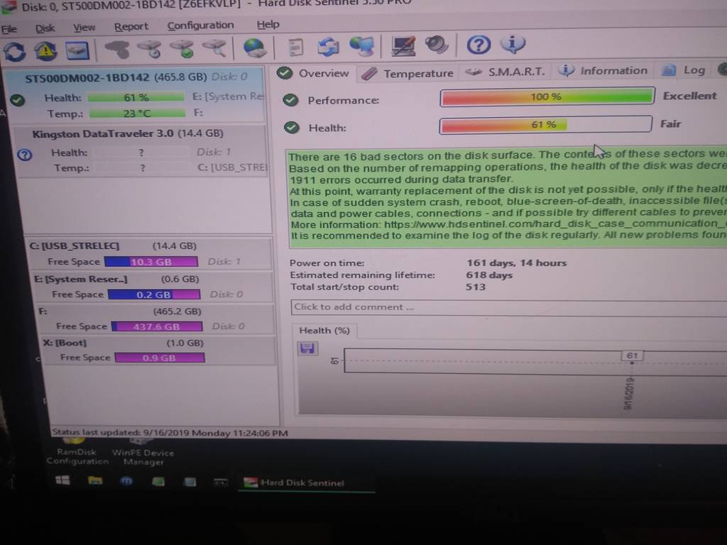727x545 pixels.
Task: Click the '513' total start/stop count value
Action: pos(475,287)
